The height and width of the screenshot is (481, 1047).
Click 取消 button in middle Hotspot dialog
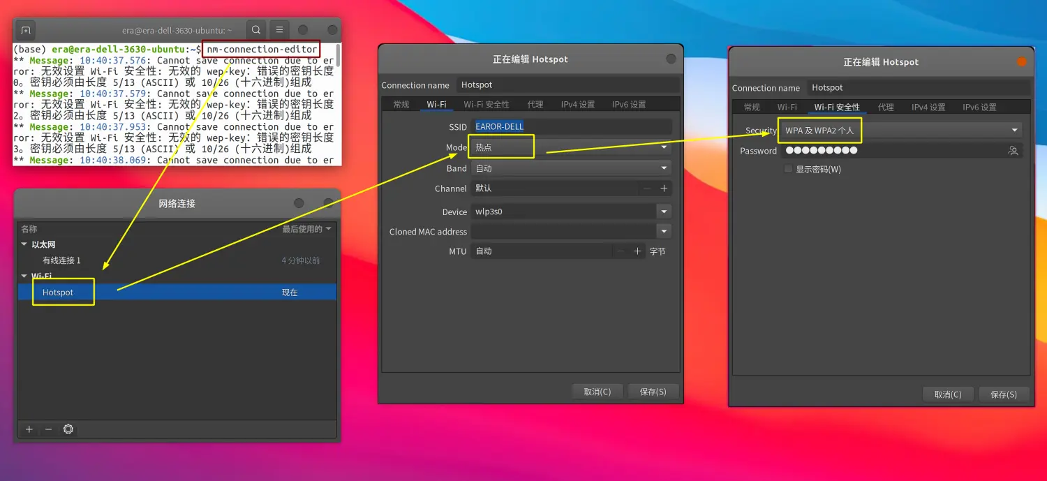pos(597,392)
